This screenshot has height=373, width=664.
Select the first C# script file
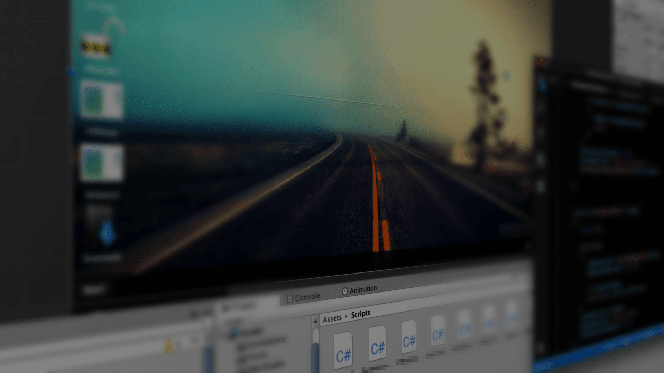tap(343, 351)
